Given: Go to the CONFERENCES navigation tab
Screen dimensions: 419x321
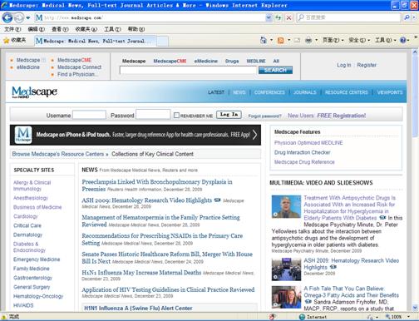Looking at the screenshot, I should point(269,92).
